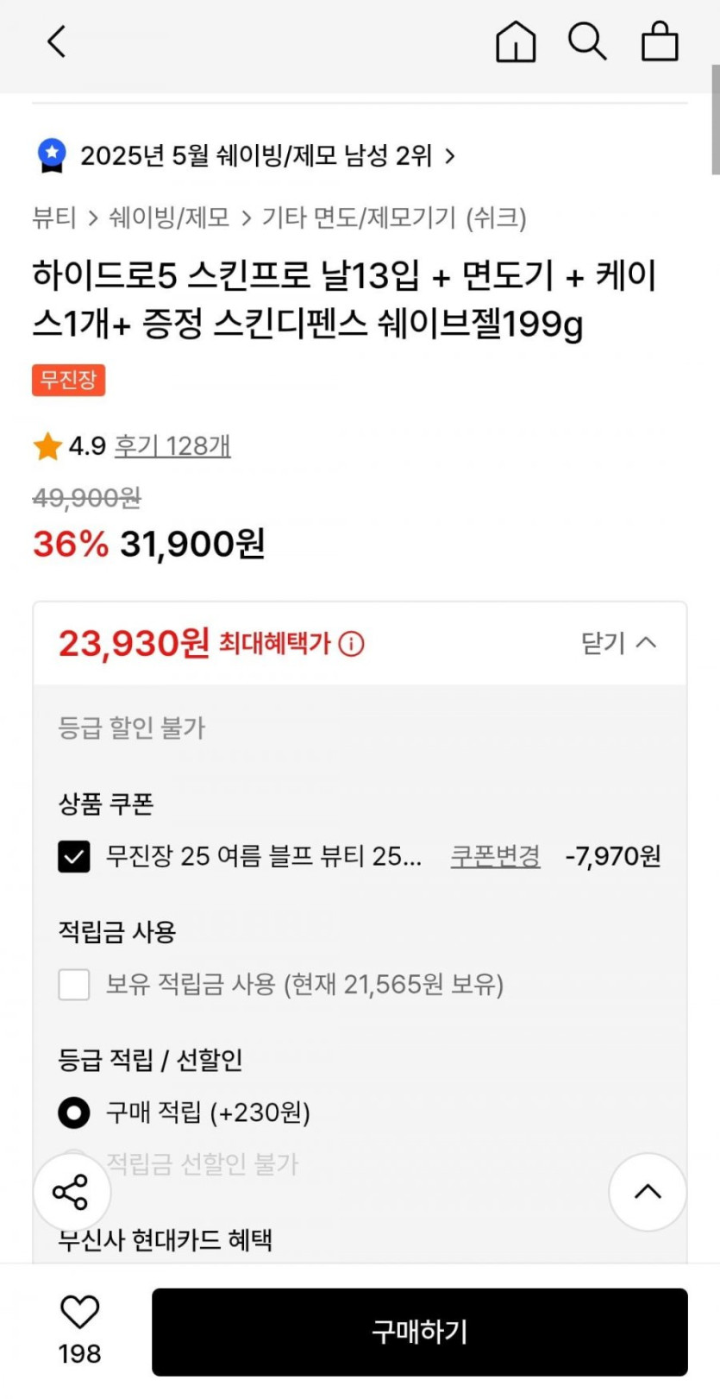
Task: Collapse the benefit panel with 닫기
Action: click(x=618, y=643)
